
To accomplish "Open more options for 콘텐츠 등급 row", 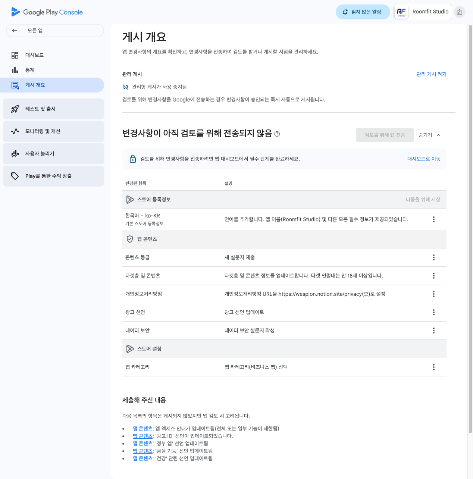I will [433, 257].
